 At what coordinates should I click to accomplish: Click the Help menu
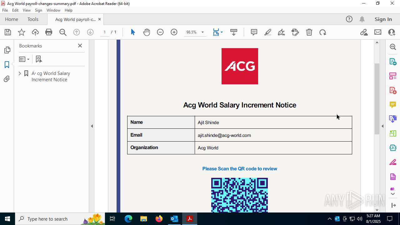point(68,10)
